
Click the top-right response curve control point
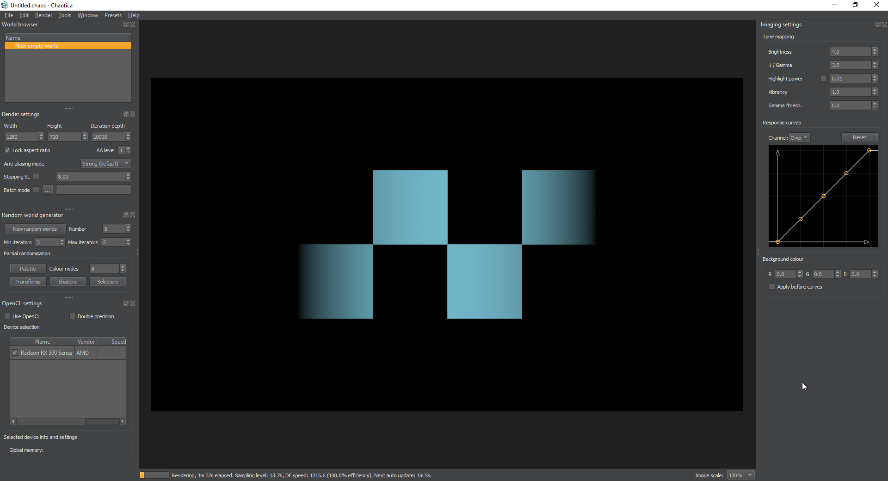pos(869,150)
